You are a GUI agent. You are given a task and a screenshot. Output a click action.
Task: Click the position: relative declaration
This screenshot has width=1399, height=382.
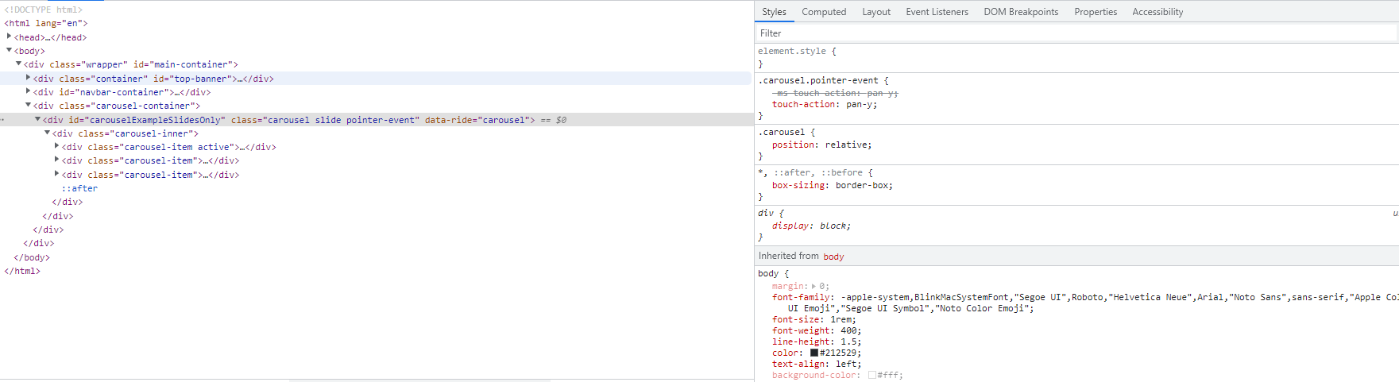821,145
